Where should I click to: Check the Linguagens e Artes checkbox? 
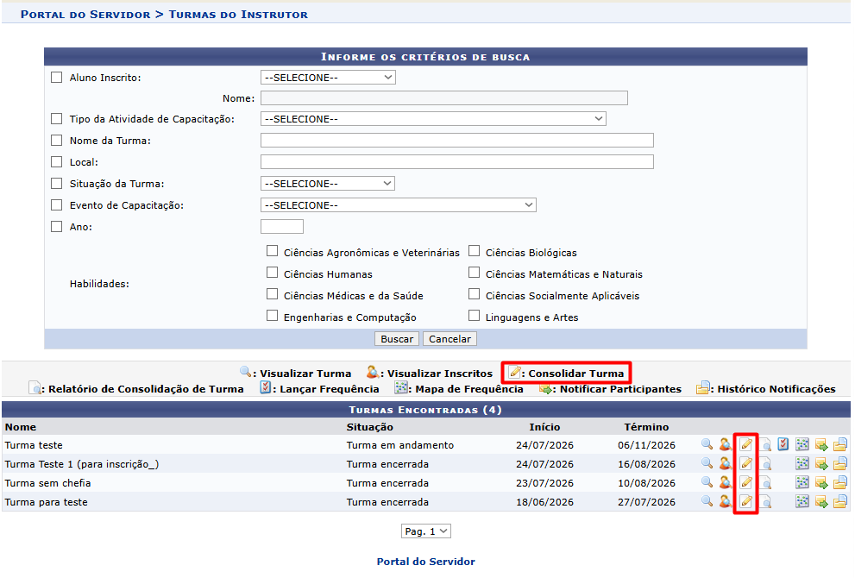475,316
